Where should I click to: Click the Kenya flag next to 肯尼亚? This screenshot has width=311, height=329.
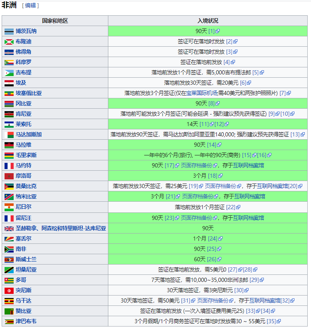[x=9, y=114]
